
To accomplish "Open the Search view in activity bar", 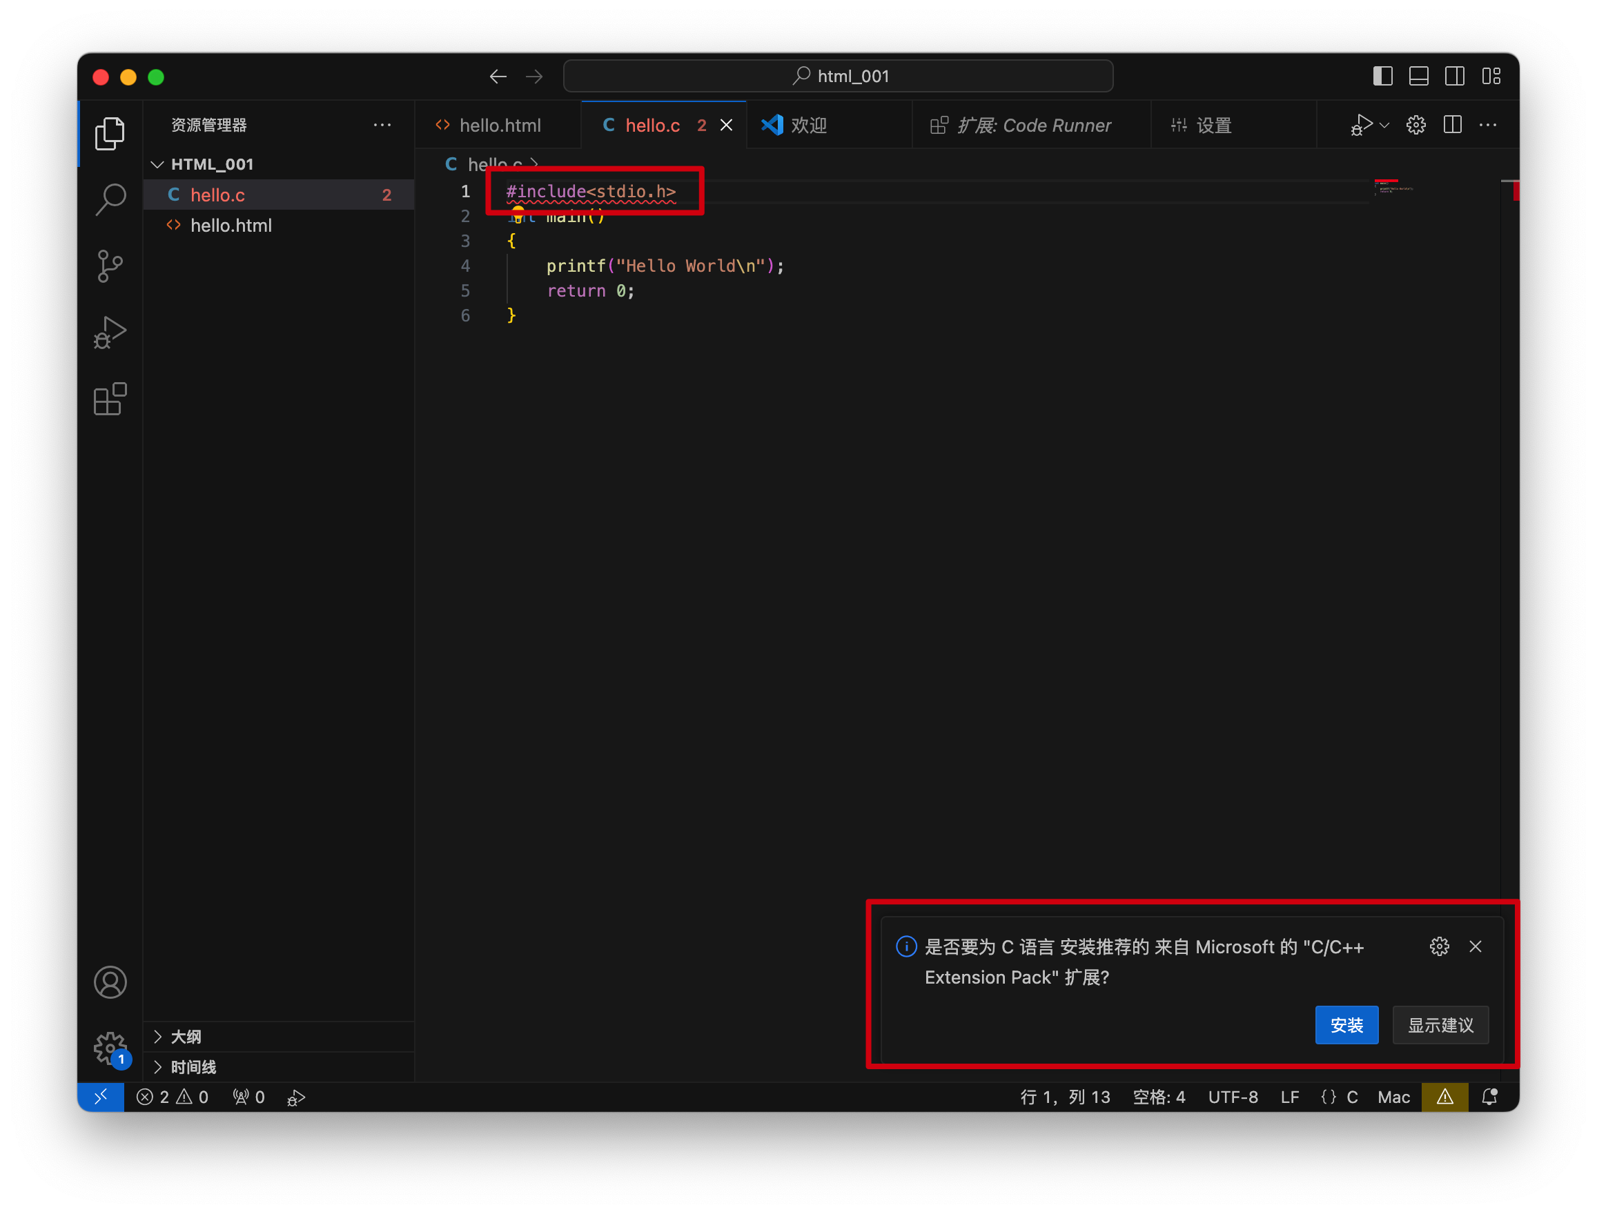I will [x=110, y=200].
